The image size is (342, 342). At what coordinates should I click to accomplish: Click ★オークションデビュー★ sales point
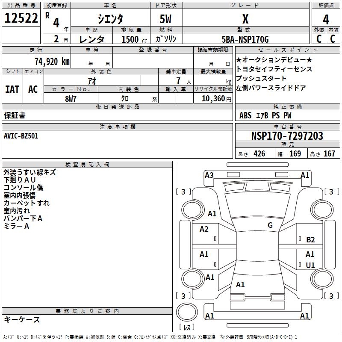pyautogui.click(x=274, y=59)
